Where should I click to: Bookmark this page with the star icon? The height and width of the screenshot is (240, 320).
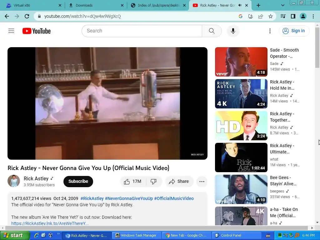coord(270,16)
